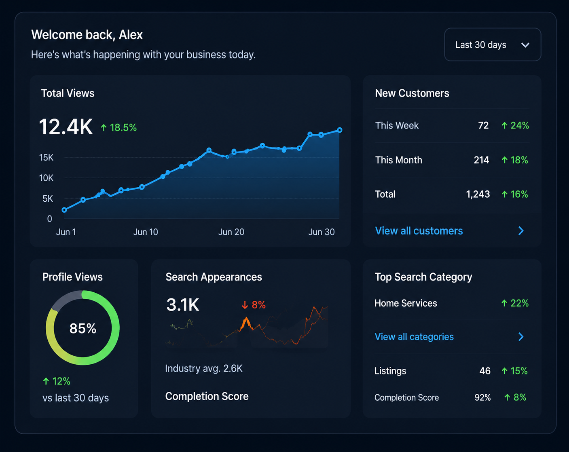Click the Profile Views 12% increase
The image size is (569, 452).
pos(57,381)
